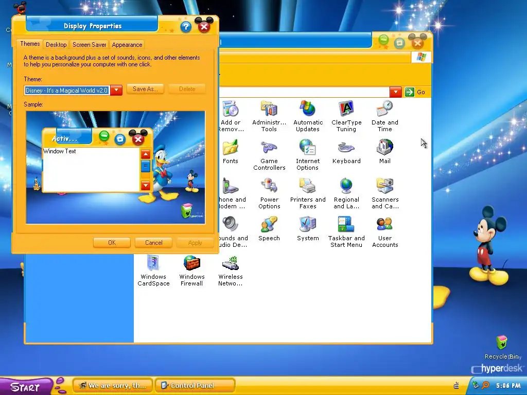Screen dimensions: 527x395
Task: Switch to the Desktop tab
Action: 56,44
